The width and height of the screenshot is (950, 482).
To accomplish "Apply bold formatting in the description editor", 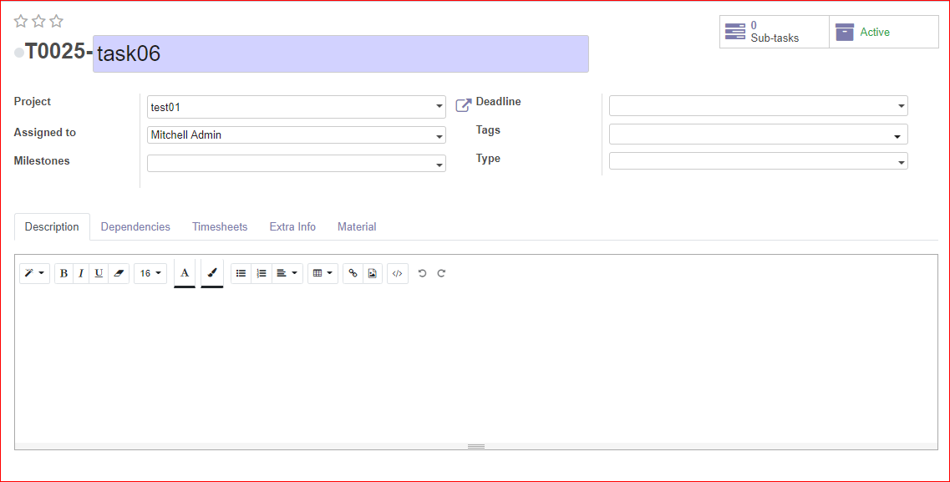I will click(64, 273).
